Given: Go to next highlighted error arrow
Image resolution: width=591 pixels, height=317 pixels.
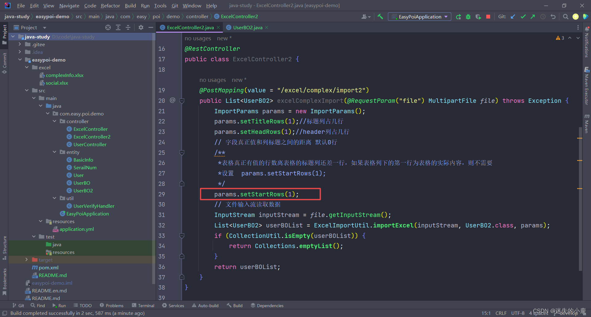Looking at the screenshot, I should point(578,38).
